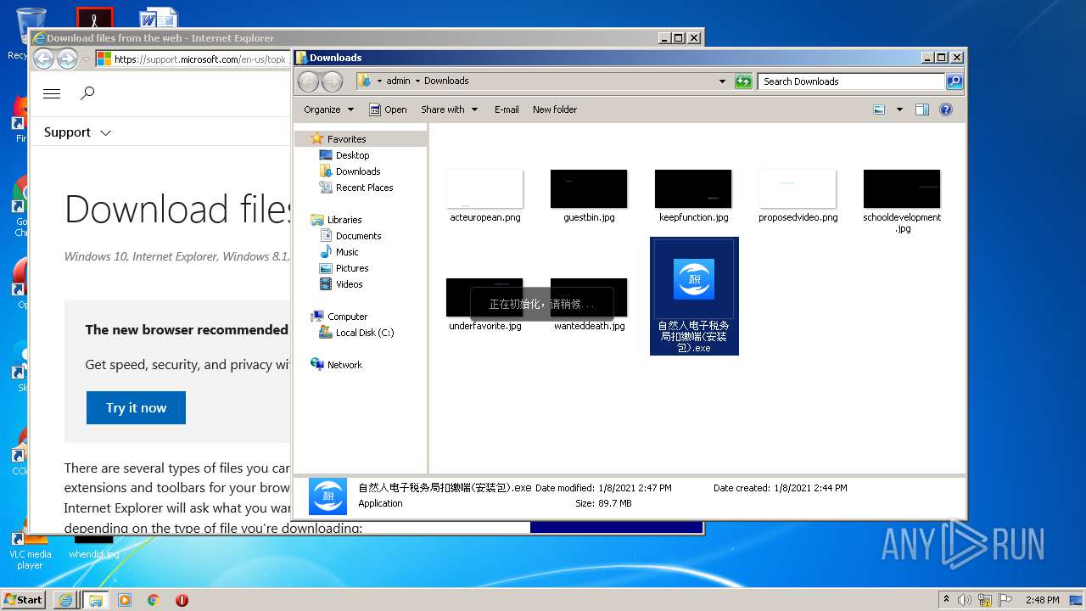Click the Chrome taskbar icon
1086x611 pixels.
pyautogui.click(x=154, y=600)
